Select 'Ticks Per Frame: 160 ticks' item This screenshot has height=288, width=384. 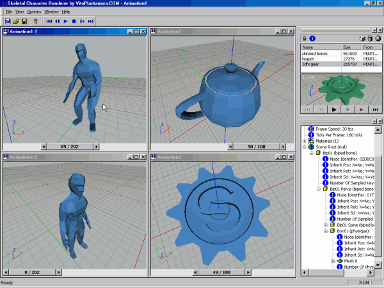point(339,135)
